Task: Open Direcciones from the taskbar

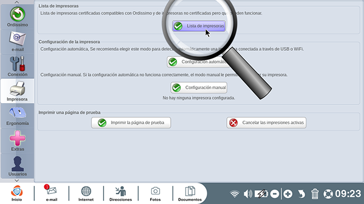Action: tap(120, 193)
